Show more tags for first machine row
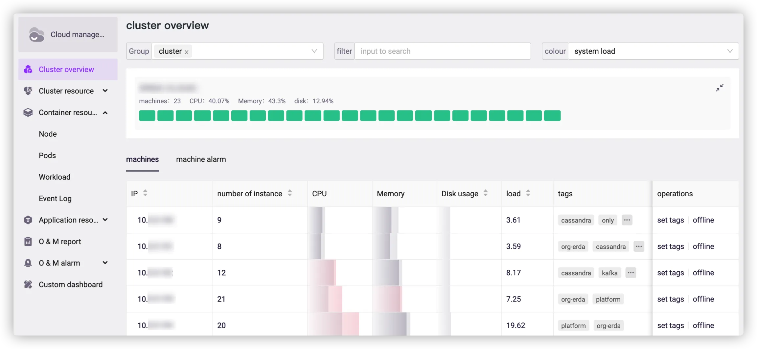The height and width of the screenshot is (349, 757). tap(627, 220)
